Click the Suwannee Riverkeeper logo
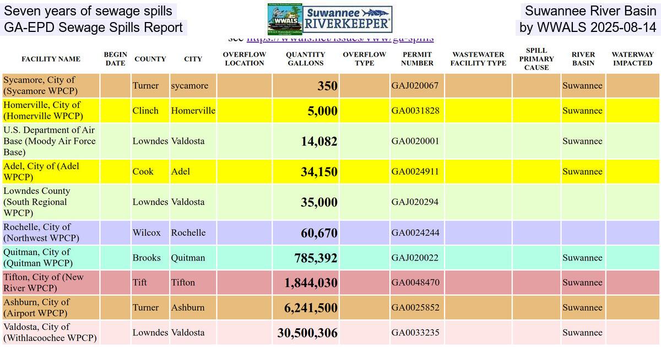 pyautogui.click(x=348, y=19)
